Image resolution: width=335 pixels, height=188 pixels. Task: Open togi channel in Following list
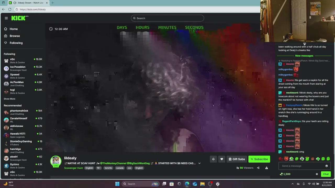23,91
